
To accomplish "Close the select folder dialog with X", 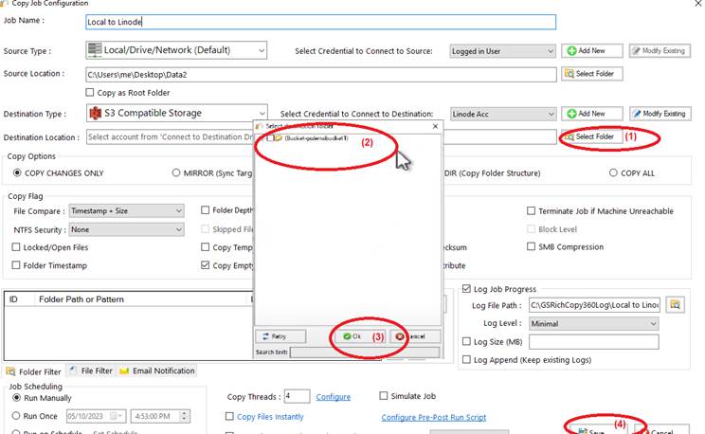I will point(435,126).
